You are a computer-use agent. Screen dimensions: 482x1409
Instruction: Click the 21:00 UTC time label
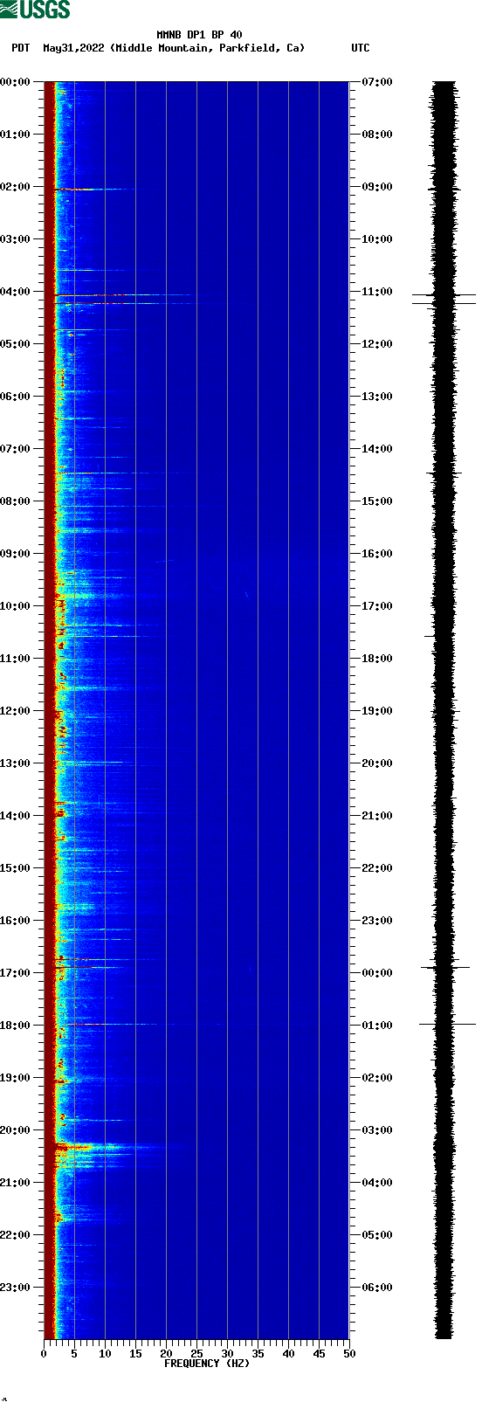pyautogui.click(x=377, y=816)
